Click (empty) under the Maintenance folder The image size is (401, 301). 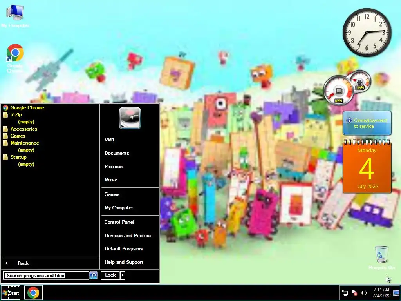(x=26, y=150)
